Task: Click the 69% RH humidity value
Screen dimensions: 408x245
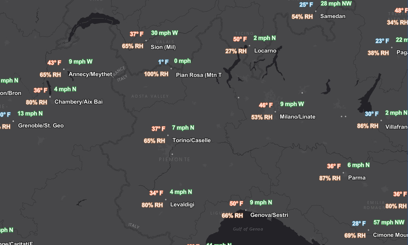Action: (355, 236)
